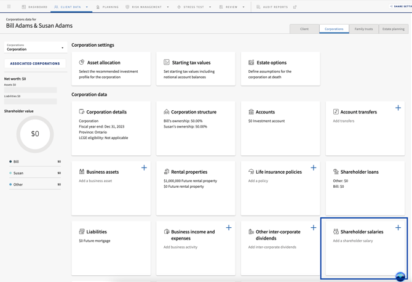Click the Liabilities icon

pyautogui.click(x=82, y=232)
